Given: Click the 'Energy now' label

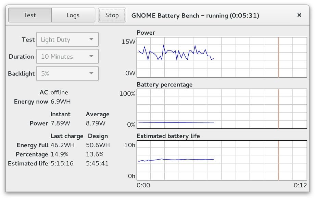Looking at the screenshot, I should pyautogui.click(x=31, y=102).
